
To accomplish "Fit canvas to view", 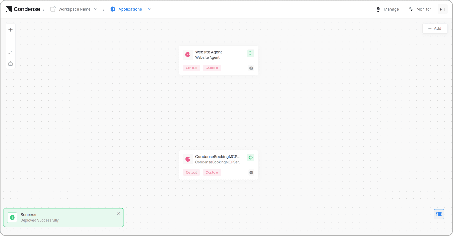I will click(11, 52).
